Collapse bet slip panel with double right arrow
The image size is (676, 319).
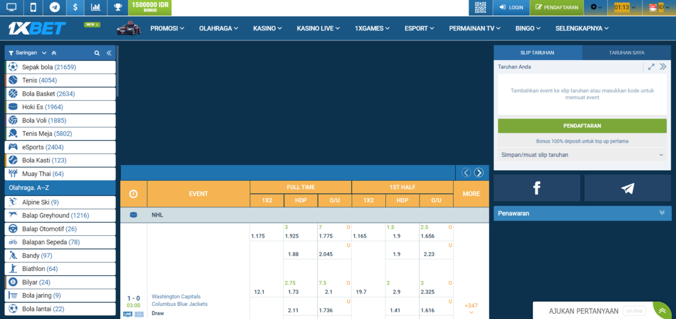coord(663,67)
